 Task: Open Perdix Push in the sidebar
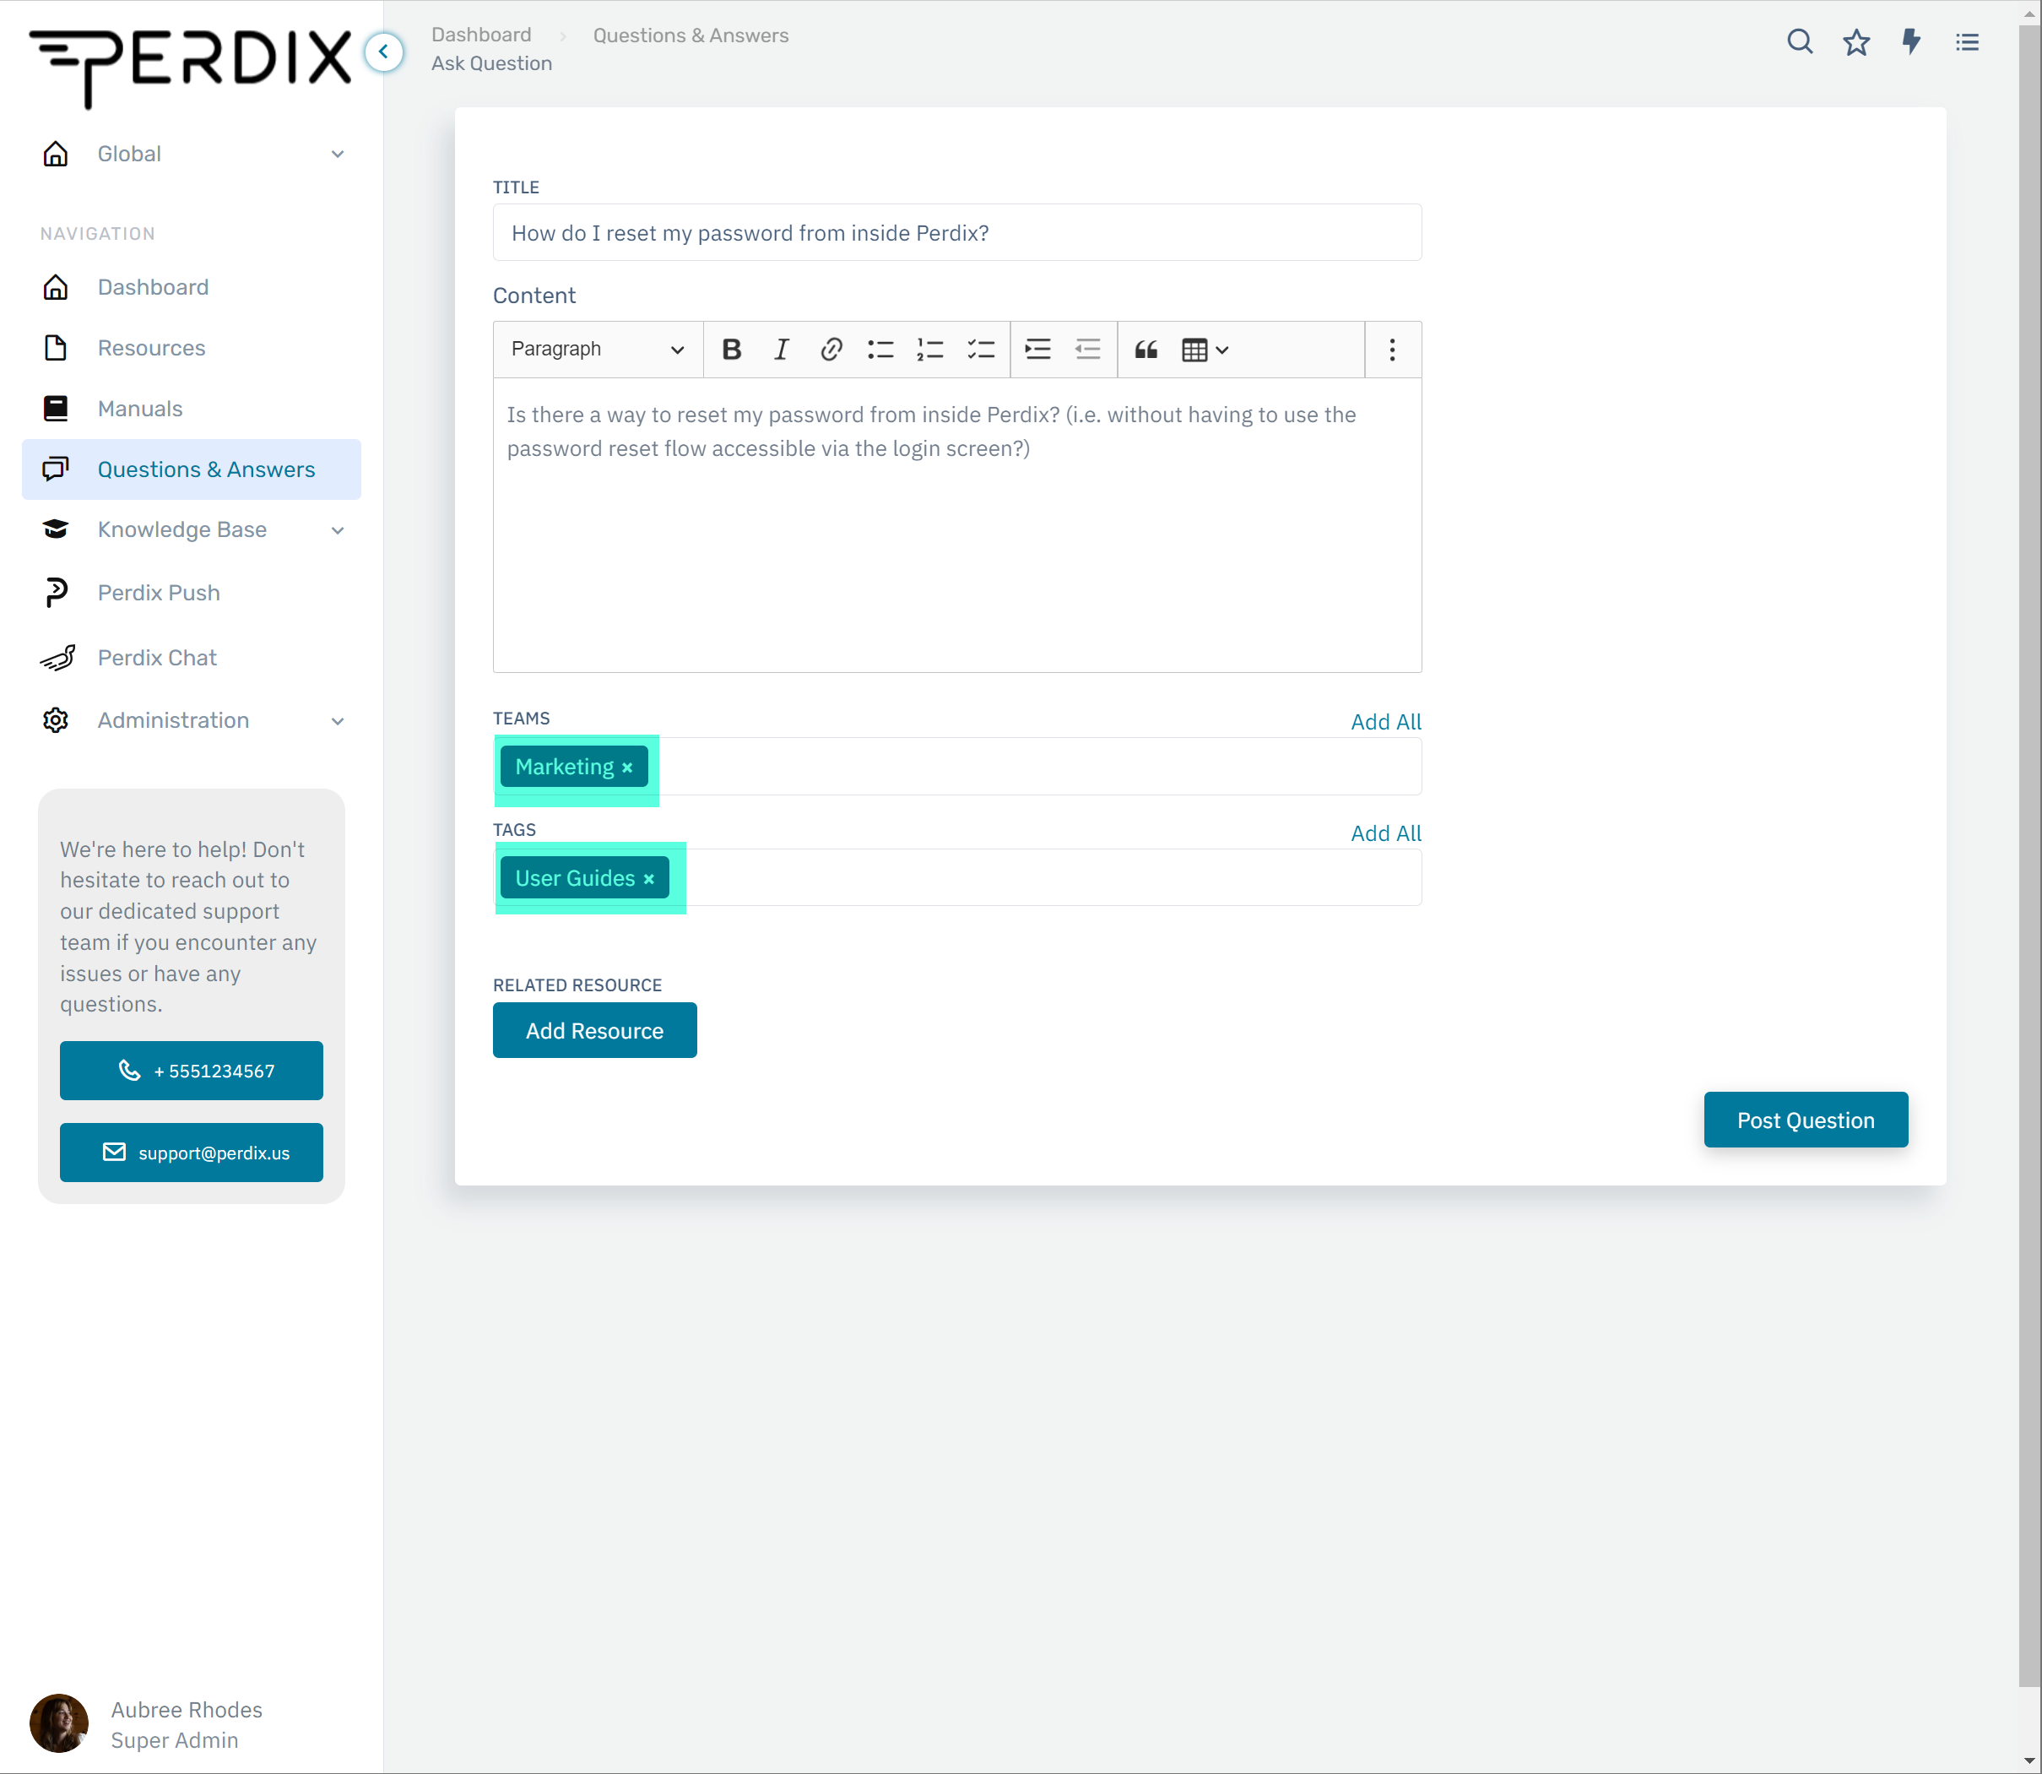(x=192, y=592)
